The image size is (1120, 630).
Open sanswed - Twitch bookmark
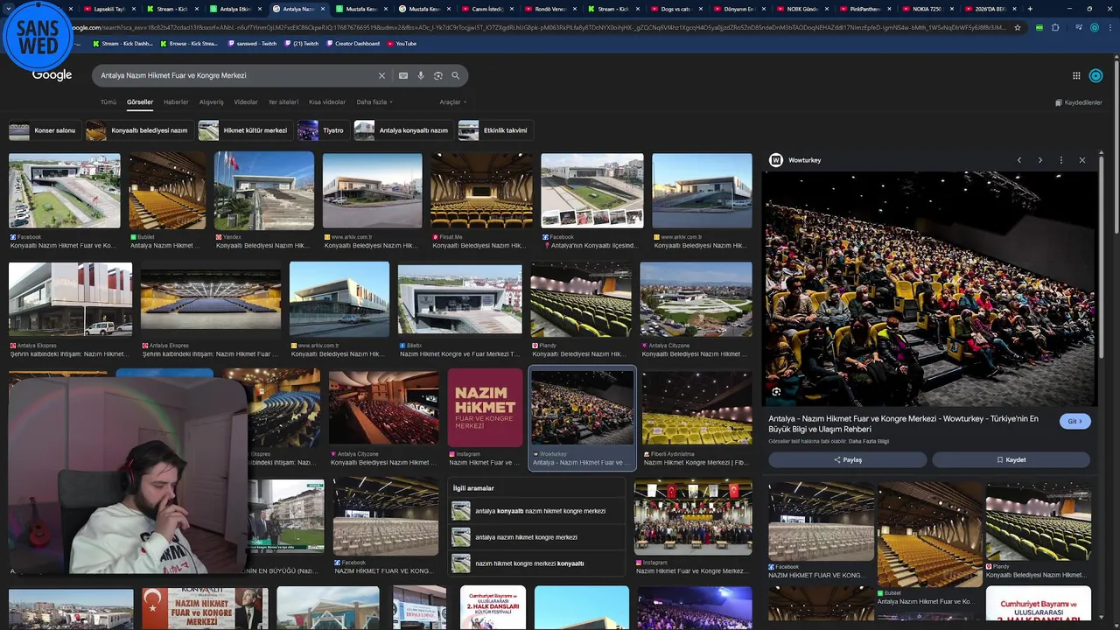pyautogui.click(x=251, y=43)
